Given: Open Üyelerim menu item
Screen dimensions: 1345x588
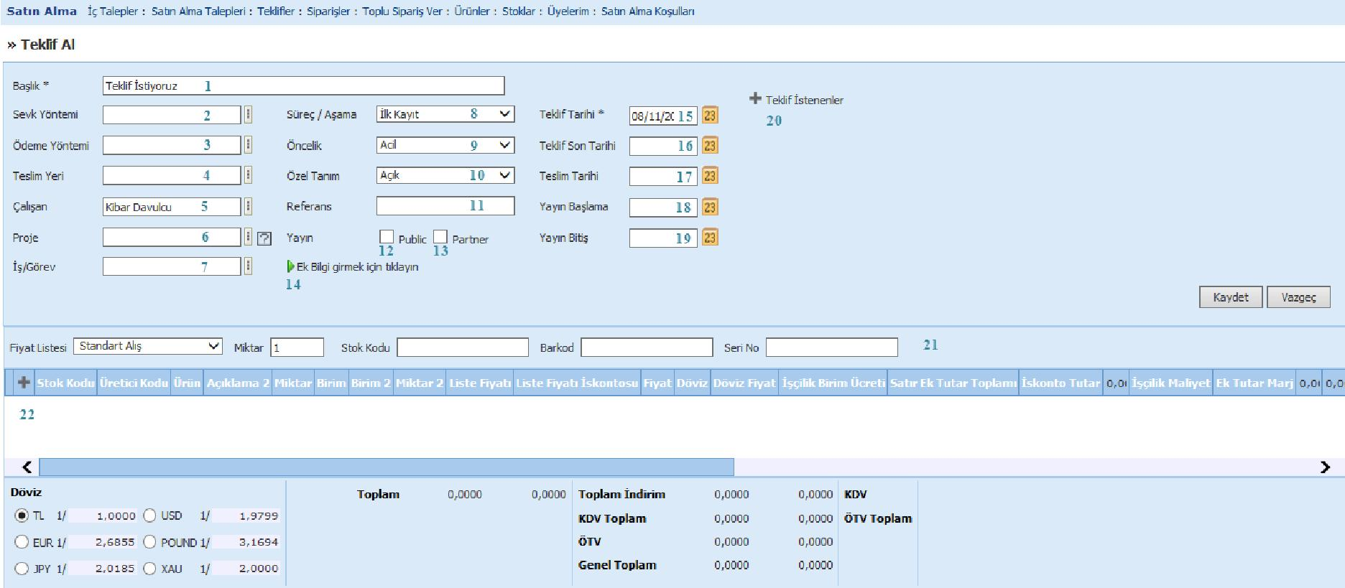Looking at the screenshot, I should pos(568,11).
